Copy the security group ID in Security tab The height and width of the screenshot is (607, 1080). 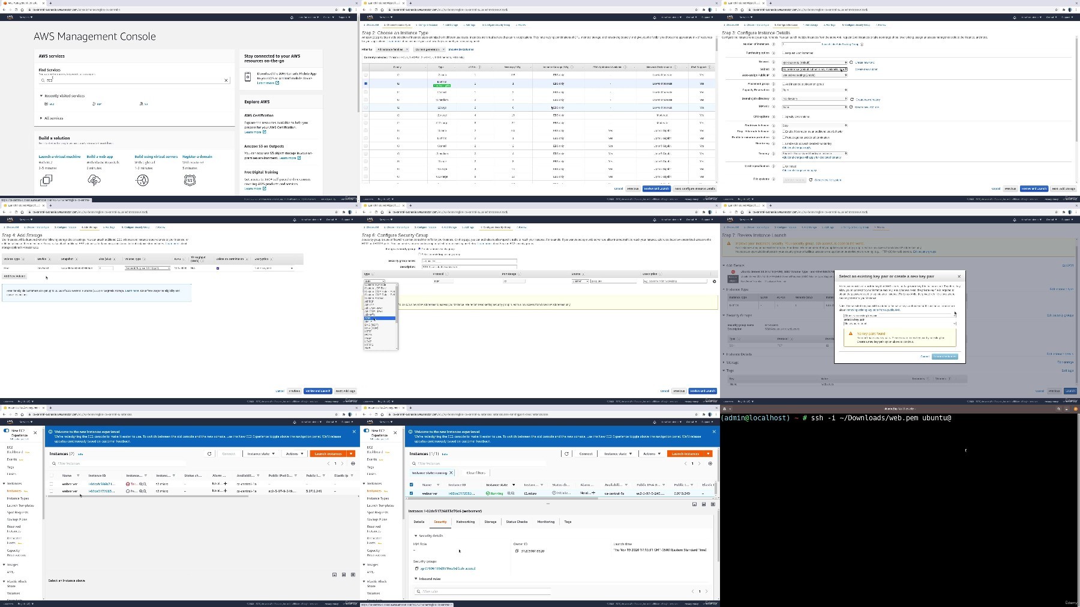[417, 569]
